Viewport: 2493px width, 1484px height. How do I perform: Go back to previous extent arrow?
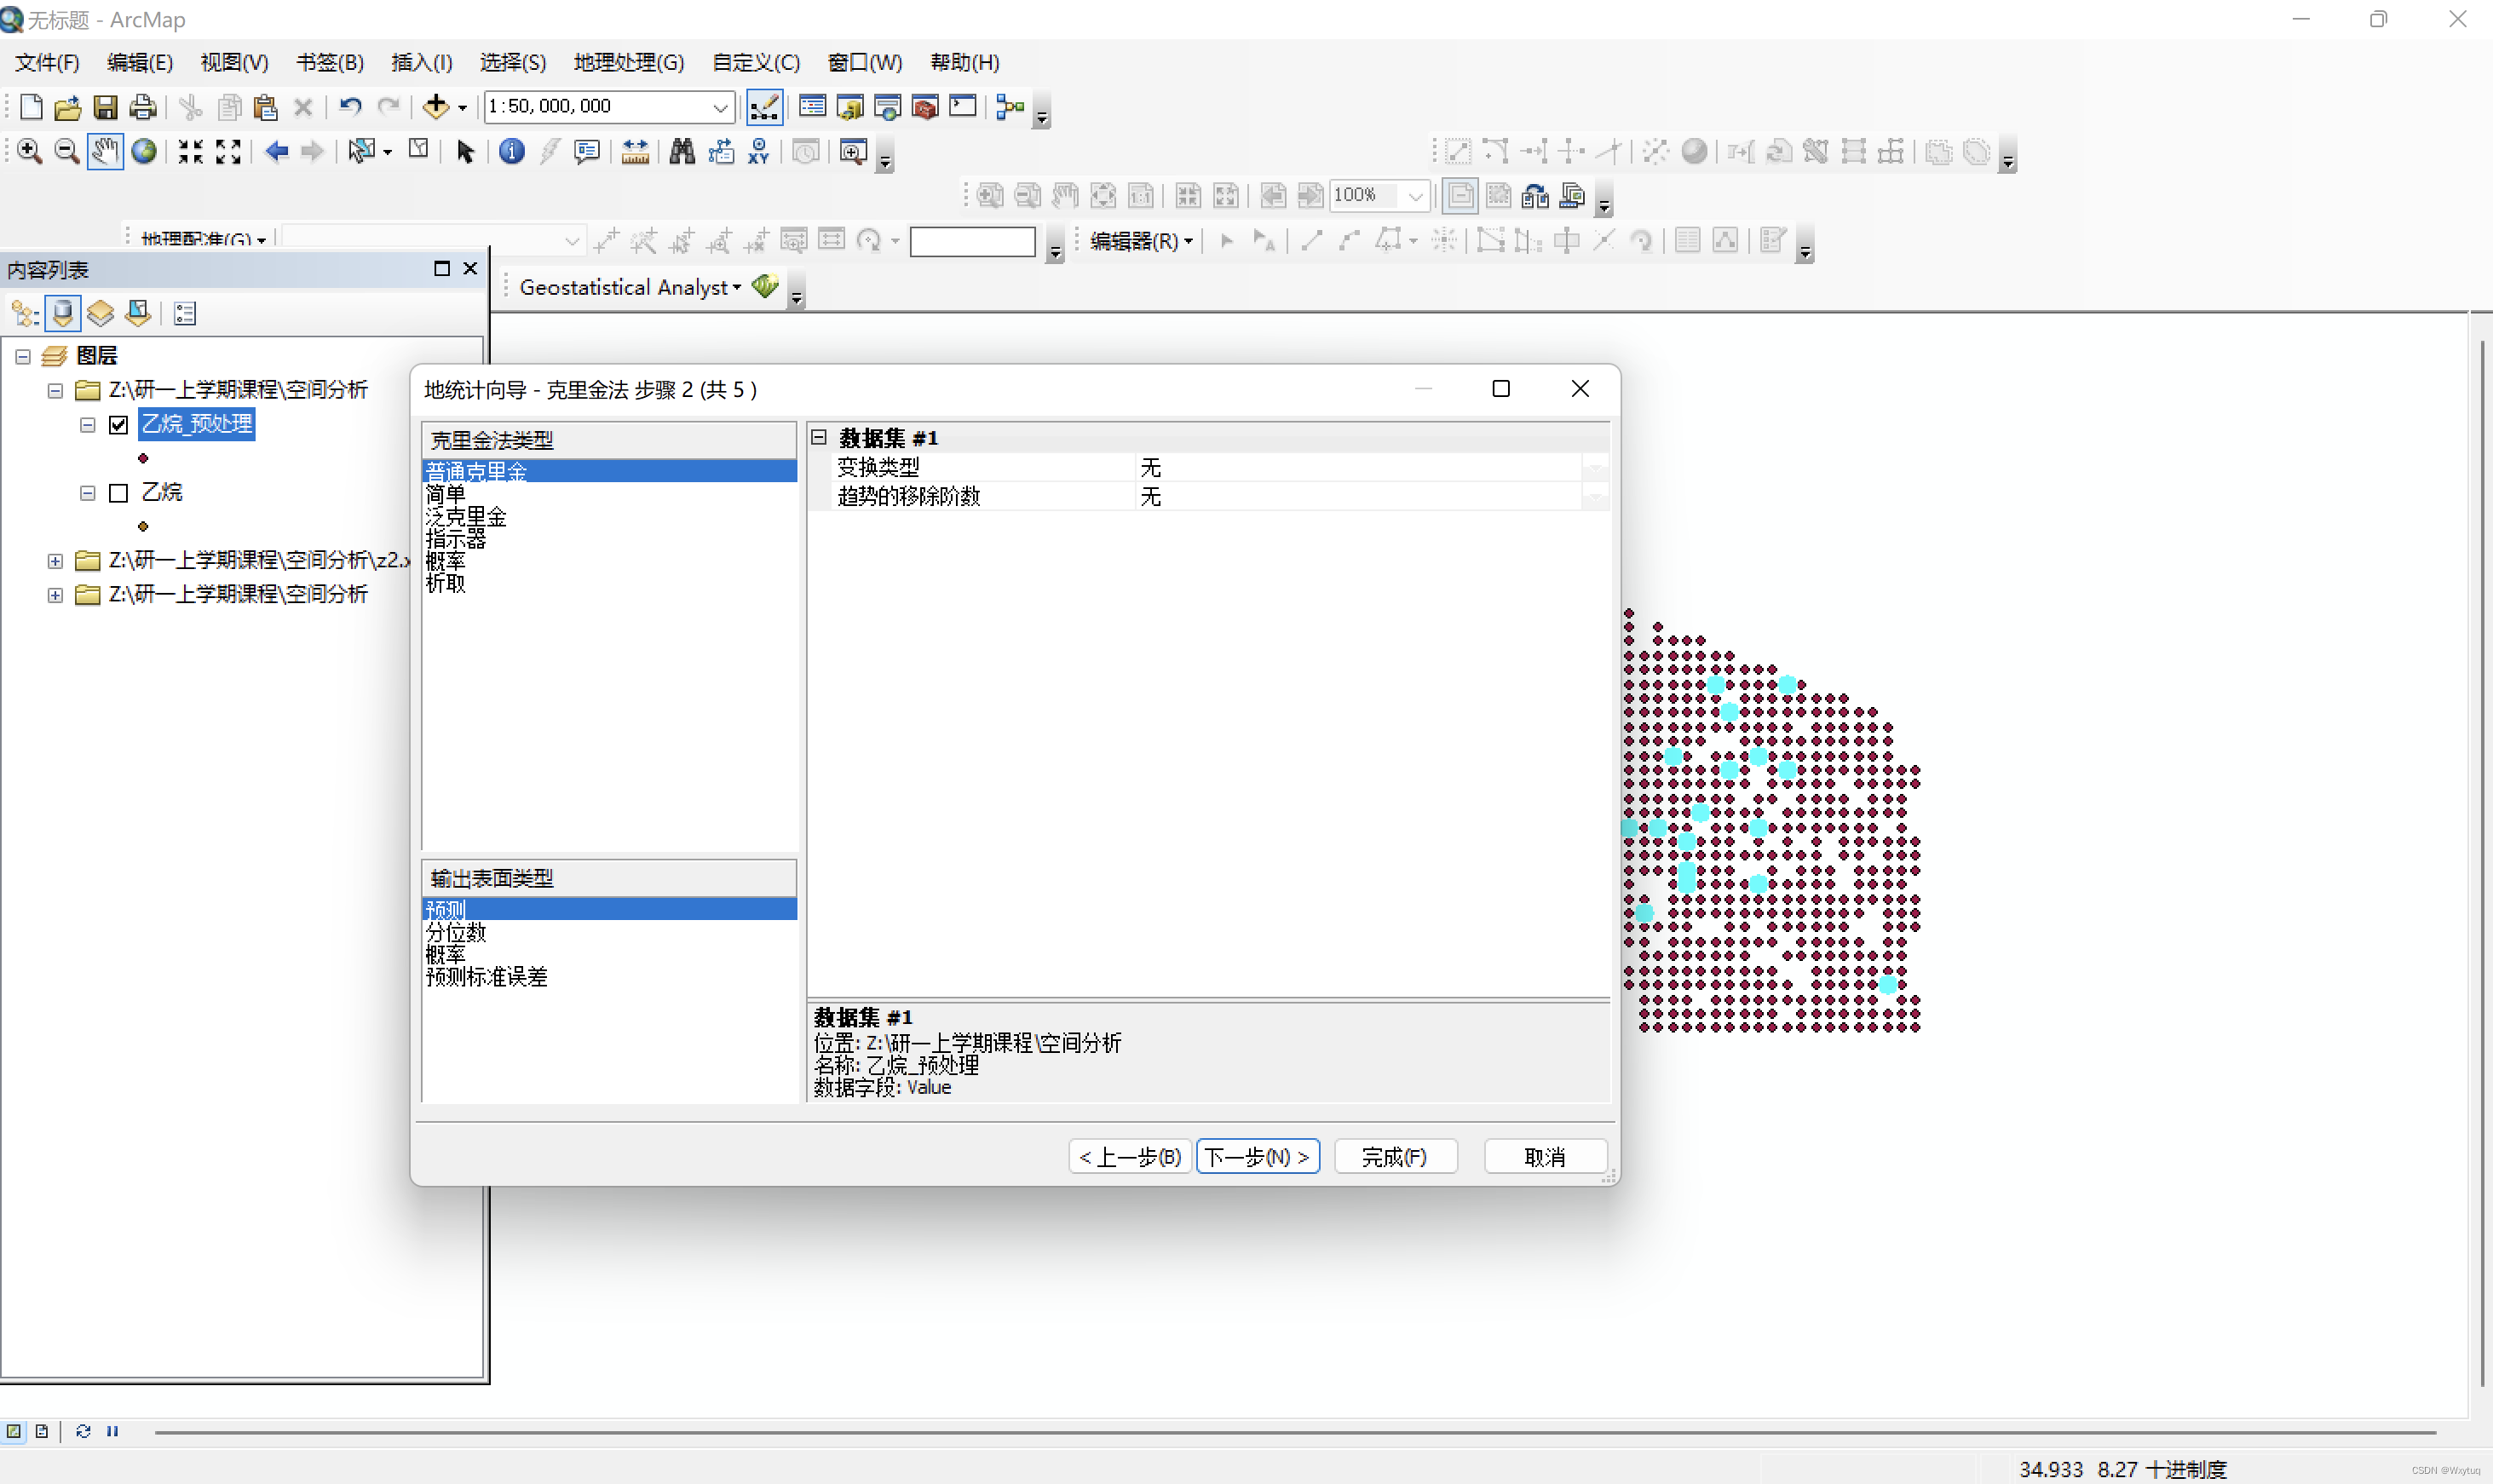click(276, 151)
